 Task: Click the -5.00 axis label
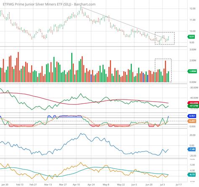pyautogui.click(x=192, y=165)
